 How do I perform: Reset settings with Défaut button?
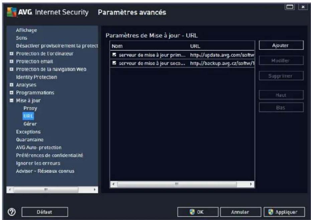[x=45, y=212]
